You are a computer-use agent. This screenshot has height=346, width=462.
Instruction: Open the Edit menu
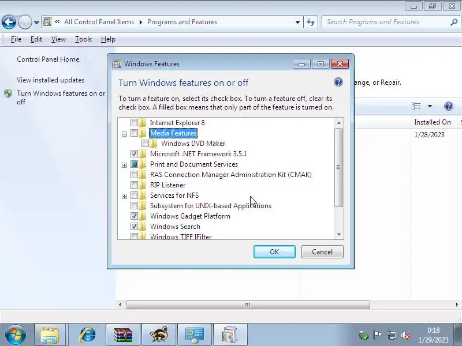coord(36,39)
